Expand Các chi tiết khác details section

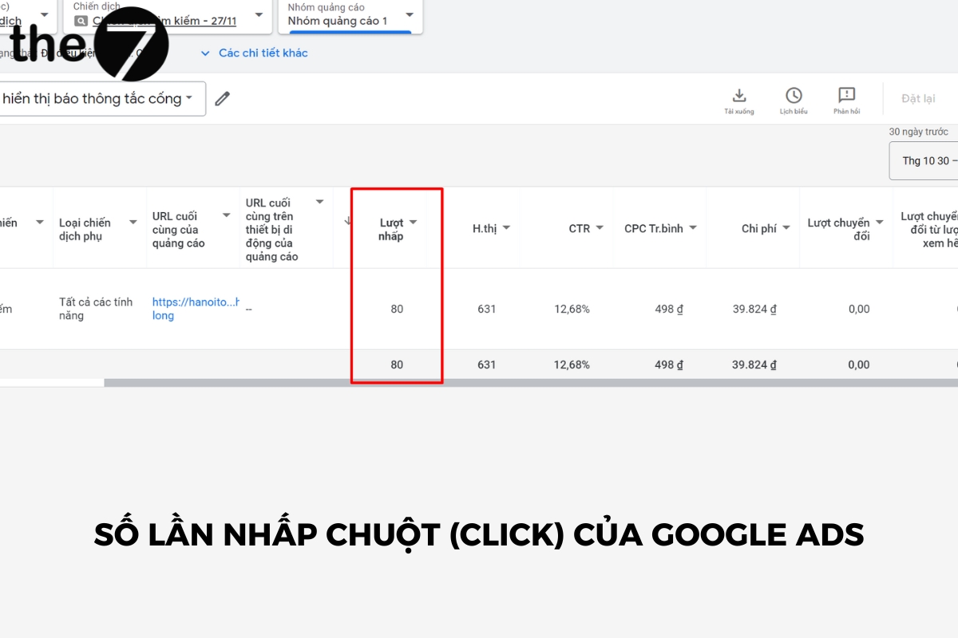coord(254,53)
